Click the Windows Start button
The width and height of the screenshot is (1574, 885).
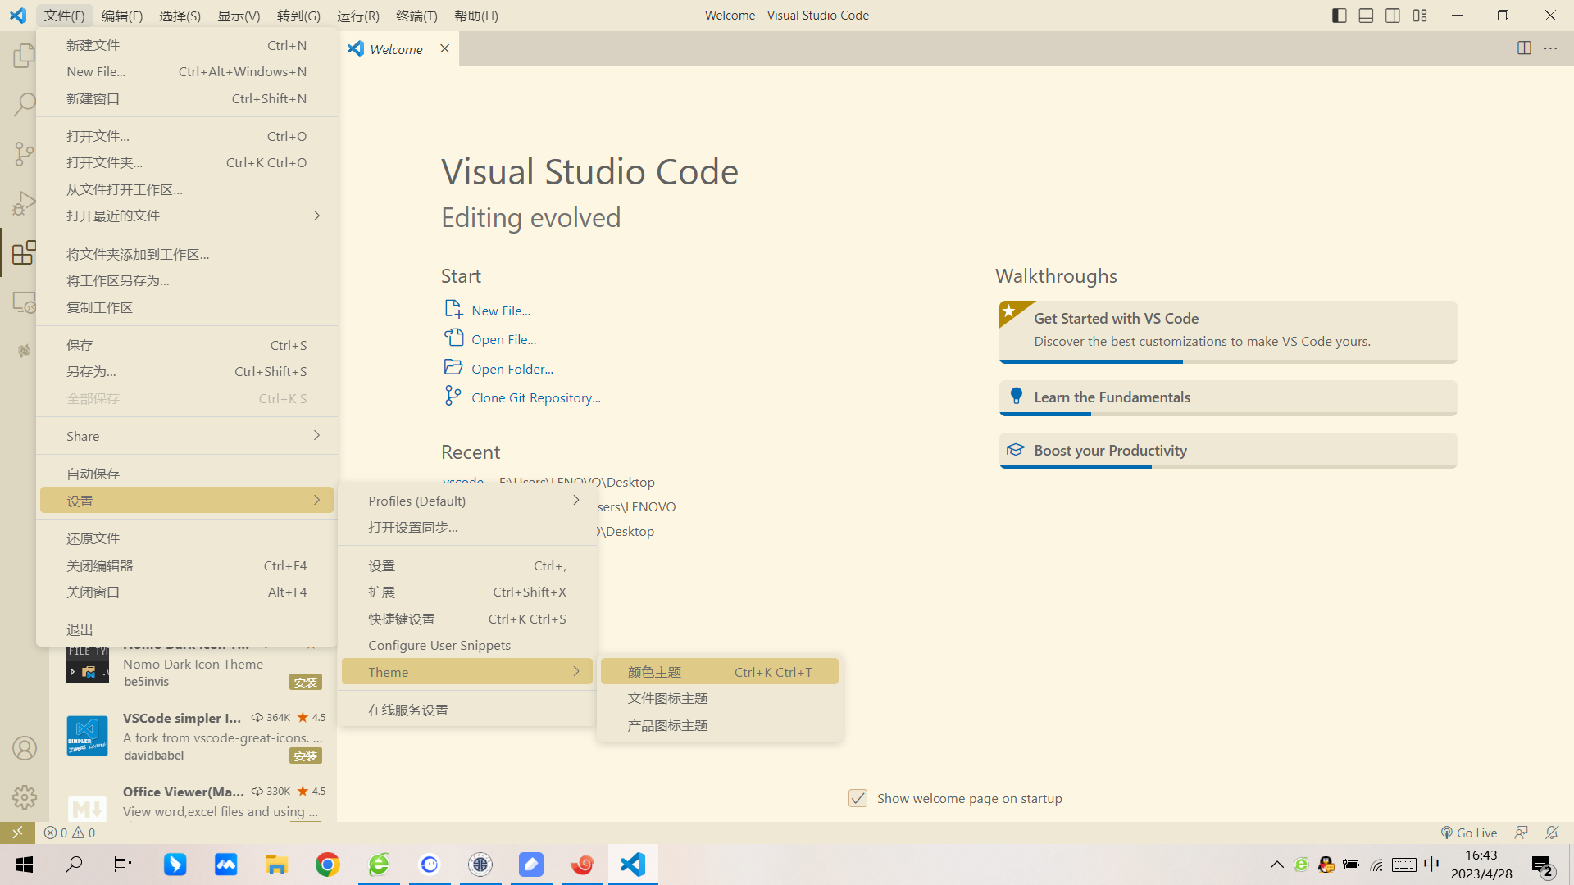tap(25, 865)
